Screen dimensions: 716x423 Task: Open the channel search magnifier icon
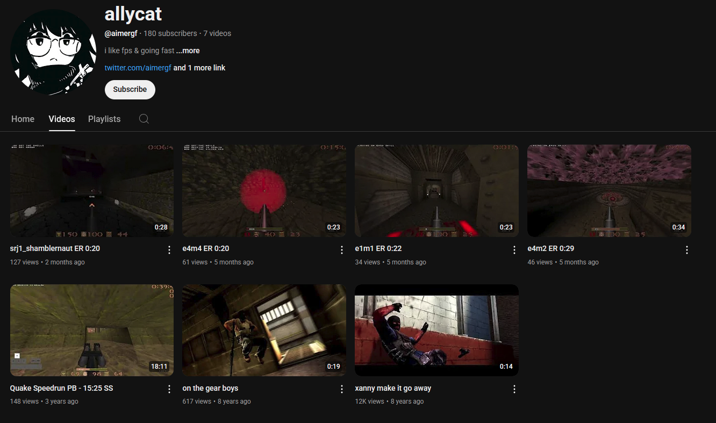(x=144, y=119)
